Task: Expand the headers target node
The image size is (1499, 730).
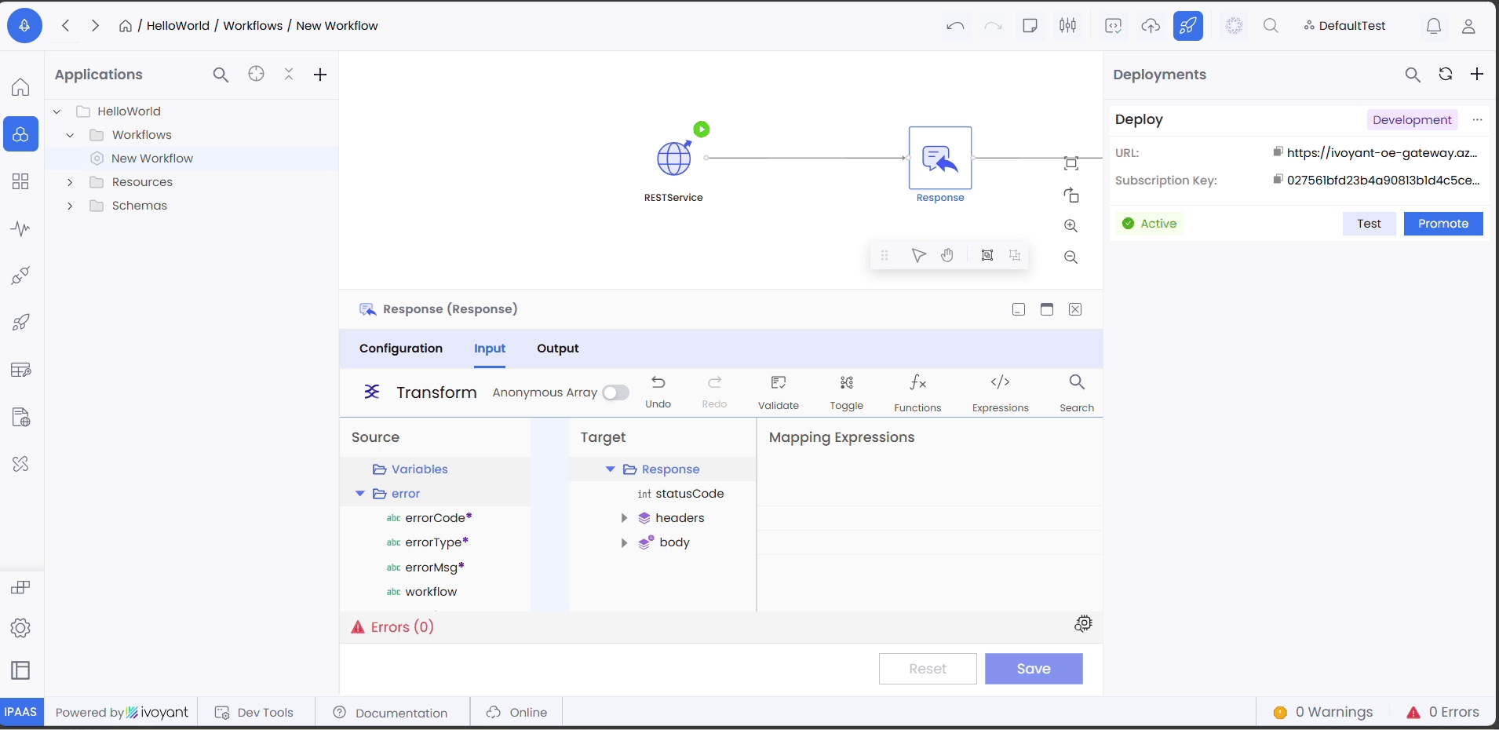Action: click(624, 518)
